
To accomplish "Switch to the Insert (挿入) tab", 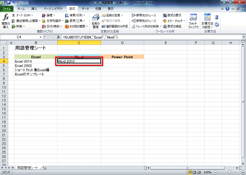I will [34, 9].
